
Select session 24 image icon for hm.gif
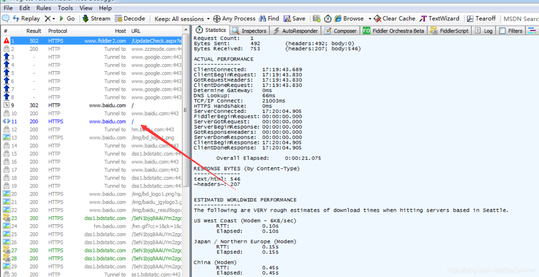[x=6, y=226]
